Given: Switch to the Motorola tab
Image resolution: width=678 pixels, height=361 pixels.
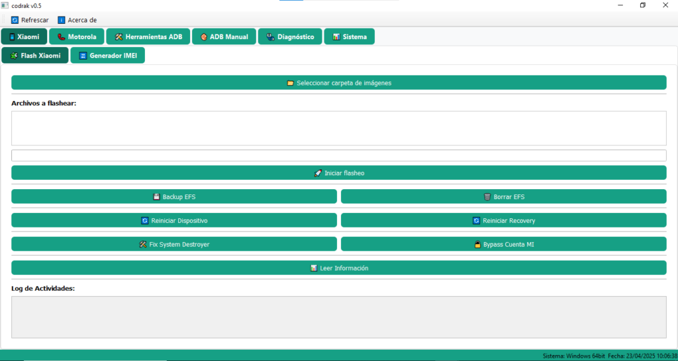Looking at the screenshot, I should pyautogui.click(x=77, y=37).
